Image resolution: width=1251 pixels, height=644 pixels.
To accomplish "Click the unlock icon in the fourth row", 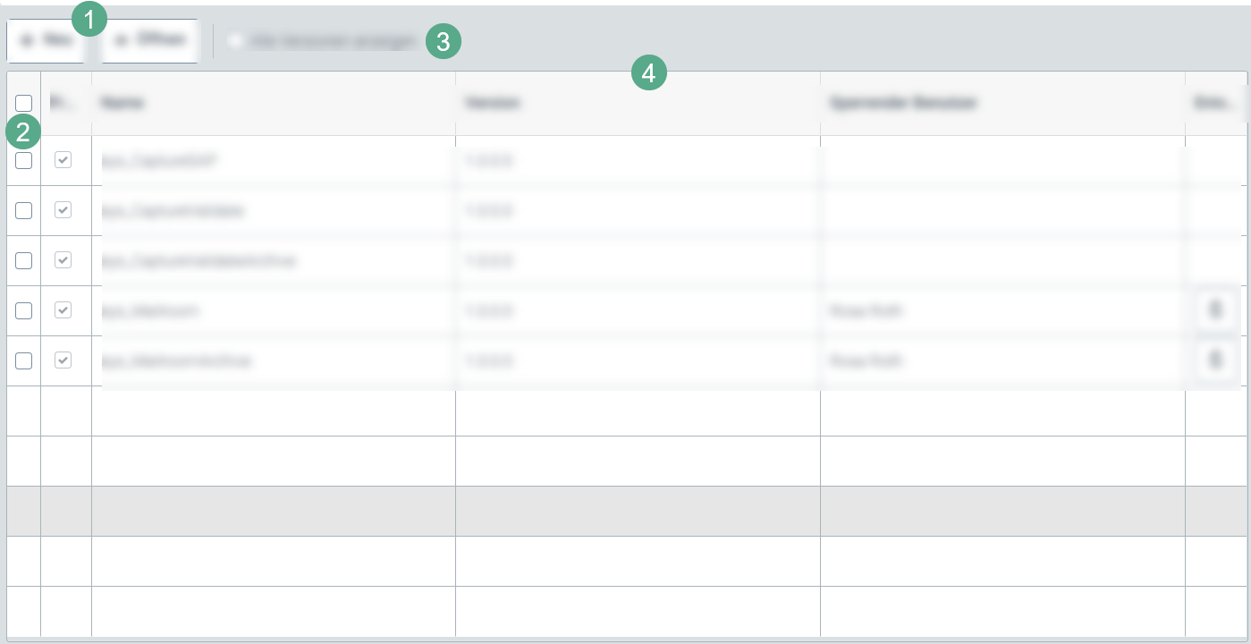I will pos(1216,309).
